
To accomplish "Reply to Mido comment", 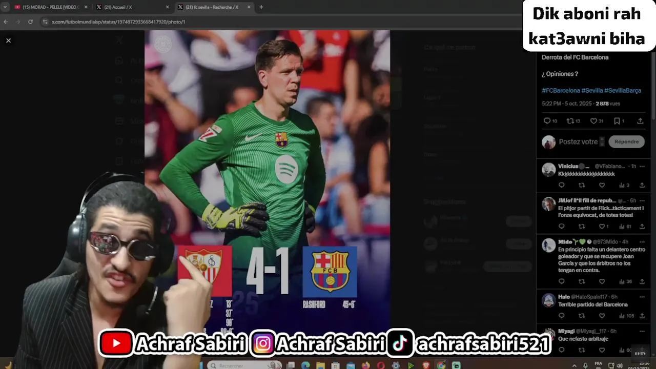I will pyautogui.click(x=561, y=281).
